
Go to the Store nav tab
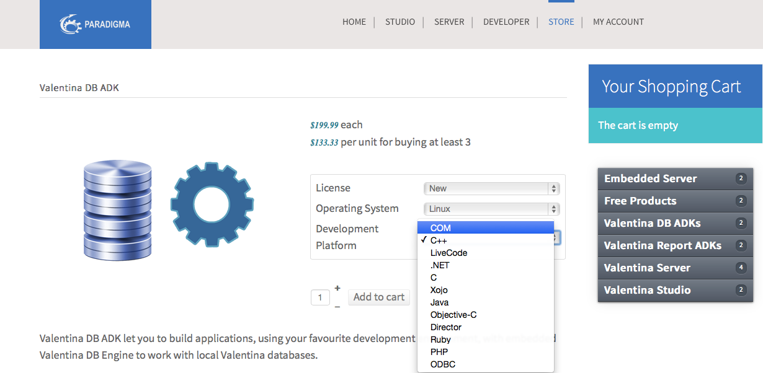(561, 22)
